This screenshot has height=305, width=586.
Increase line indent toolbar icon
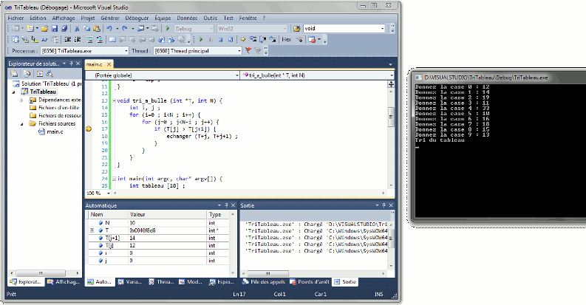78,40
